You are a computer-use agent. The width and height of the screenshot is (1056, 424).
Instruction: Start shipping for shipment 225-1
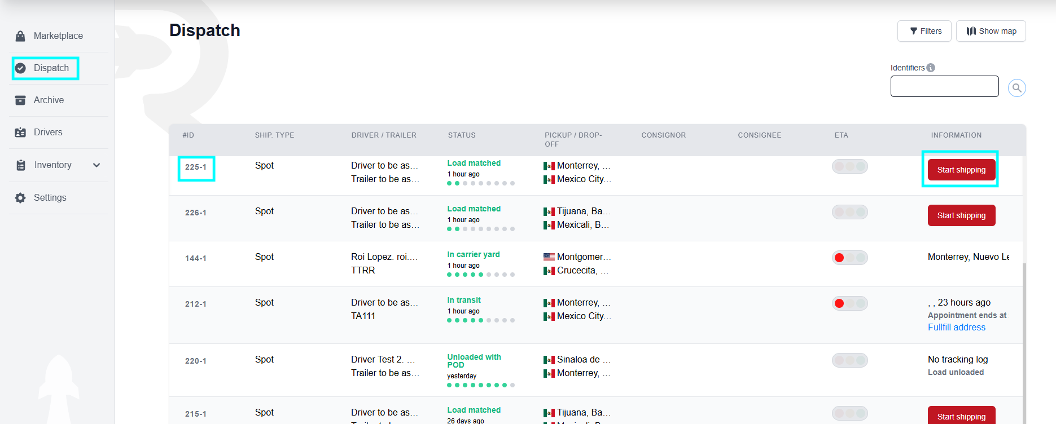[961, 170]
